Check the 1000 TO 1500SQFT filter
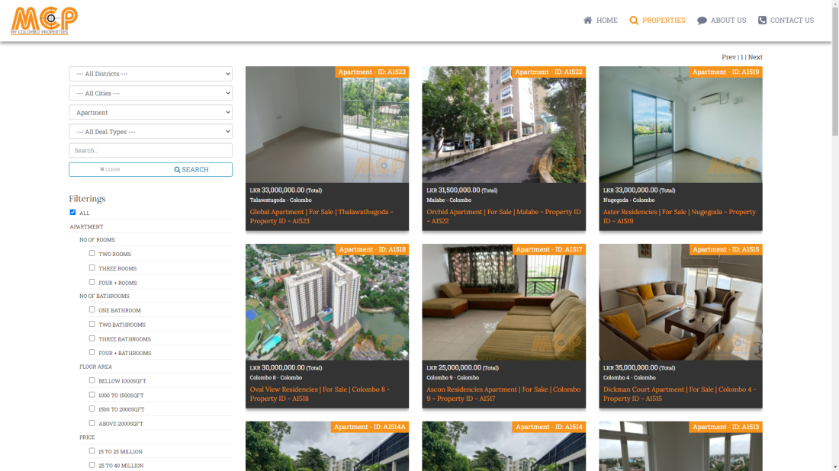839x471 pixels. [92, 395]
